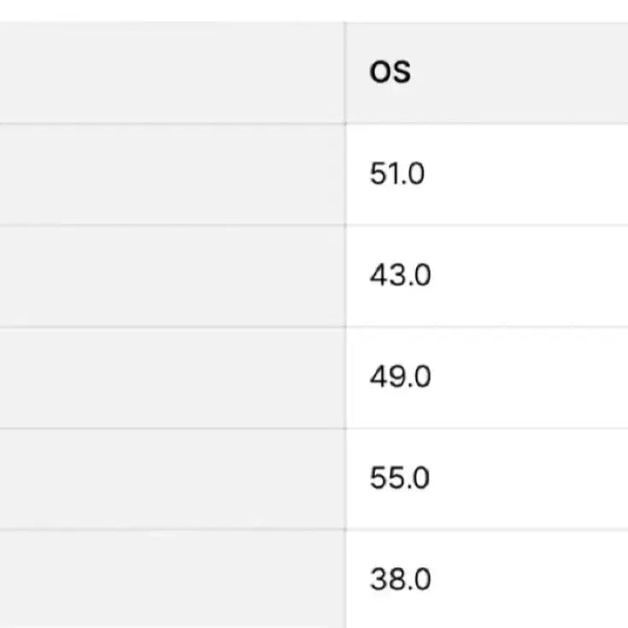Select the cell containing 51.0
This screenshot has width=628, height=628.
(x=397, y=174)
